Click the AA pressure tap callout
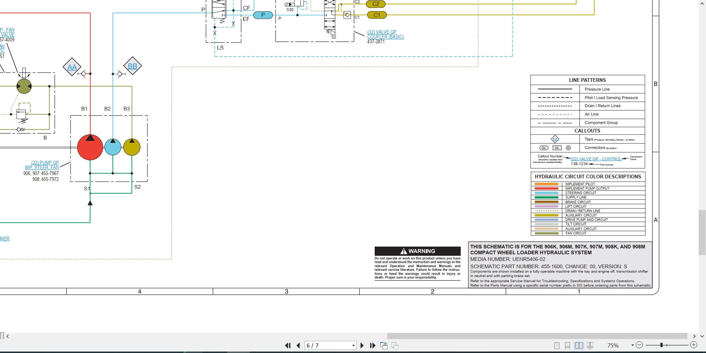The width and height of the screenshot is (706, 353). [72, 67]
